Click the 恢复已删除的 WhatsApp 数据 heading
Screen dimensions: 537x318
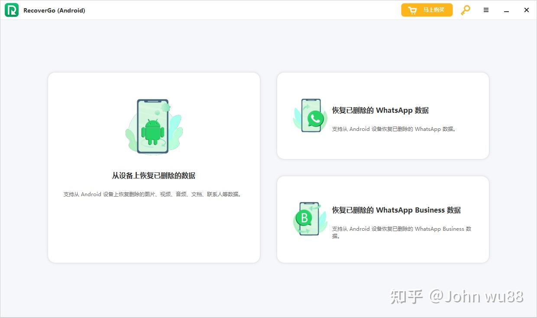(x=380, y=110)
